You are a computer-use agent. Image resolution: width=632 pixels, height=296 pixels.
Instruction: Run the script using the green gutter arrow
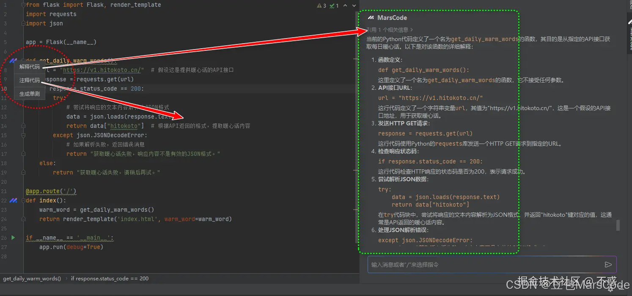click(x=13, y=238)
